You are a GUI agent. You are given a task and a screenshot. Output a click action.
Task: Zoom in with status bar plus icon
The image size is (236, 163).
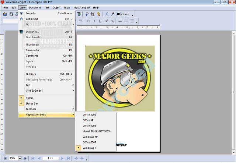click(x=25, y=158)
